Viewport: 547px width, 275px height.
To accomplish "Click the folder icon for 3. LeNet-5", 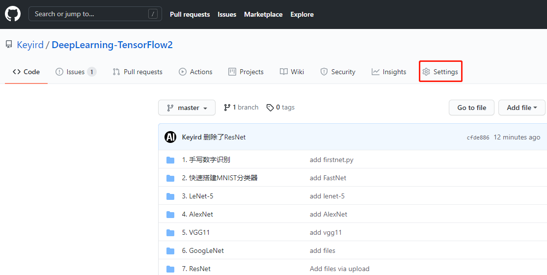I will point(170,196).
